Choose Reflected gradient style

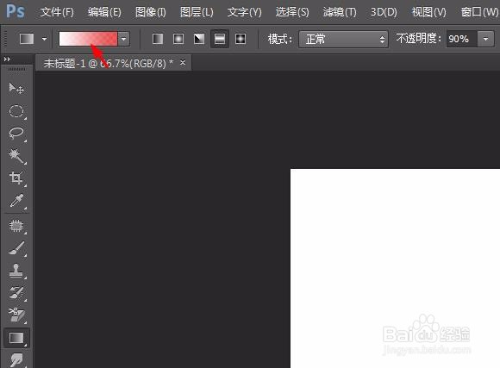(220, 39)
